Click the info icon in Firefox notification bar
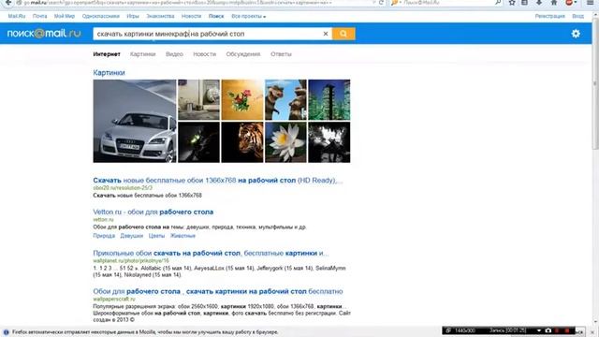This screenshot has width=599, height=337. [x=6, y=332]
